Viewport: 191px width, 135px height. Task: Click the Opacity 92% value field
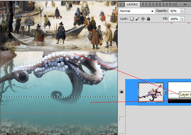174,11
